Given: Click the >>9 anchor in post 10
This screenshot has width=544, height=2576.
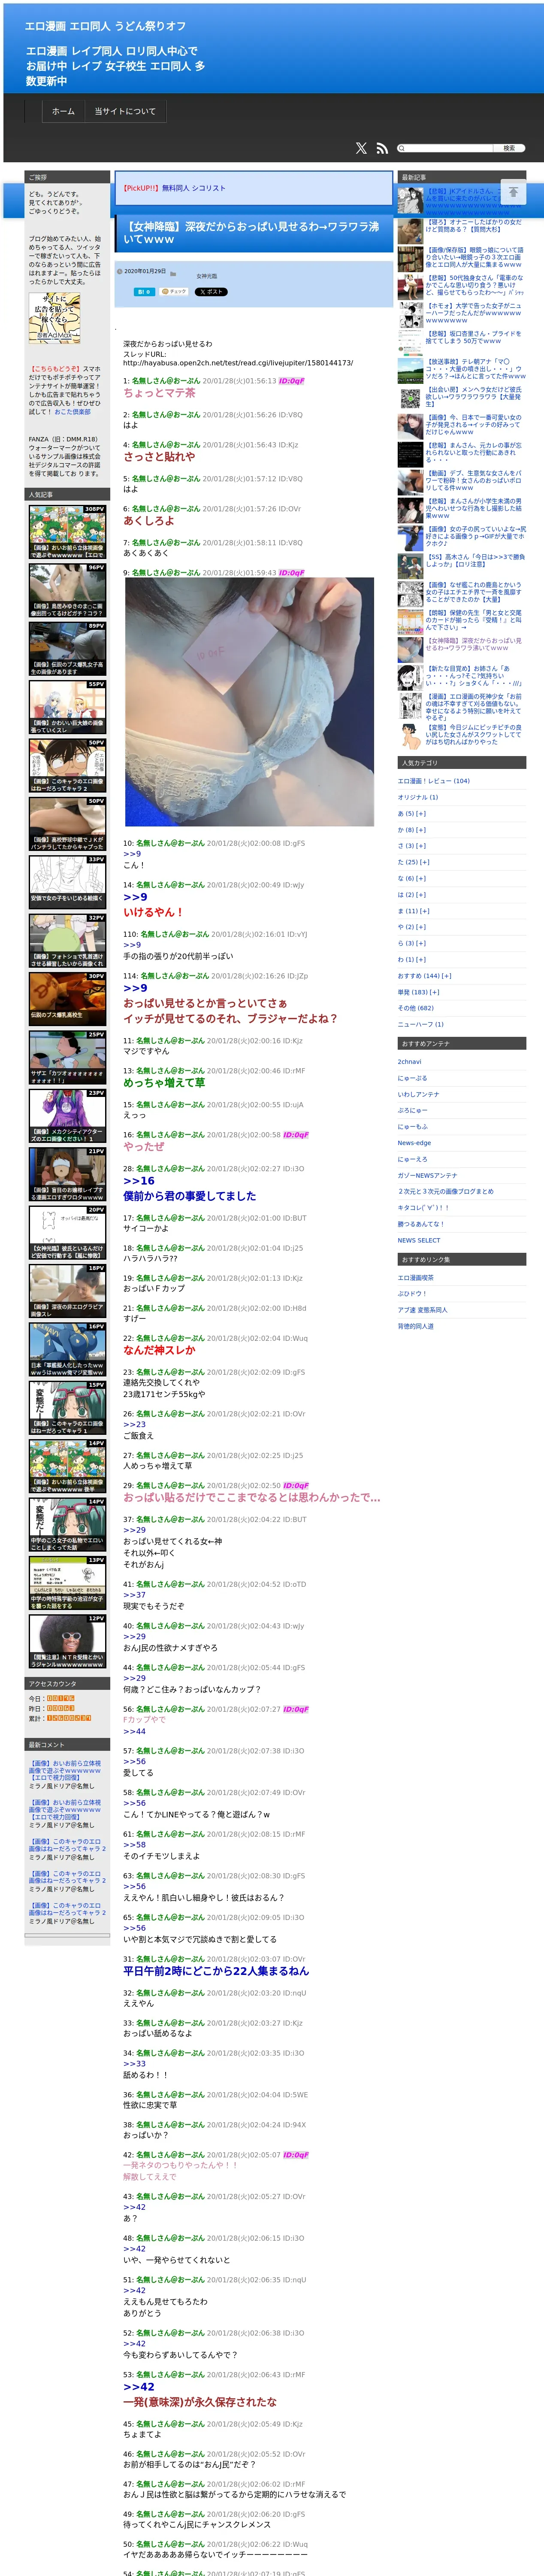Looking at the screenshot, I should click(x=132, y=854).
